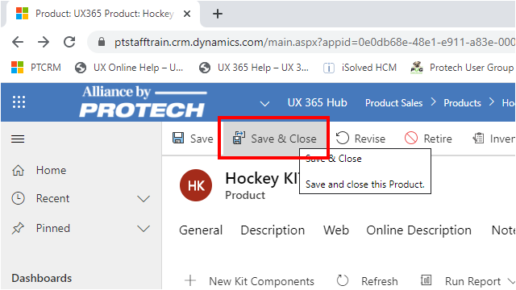
Task: Click the Save floppy disk icon
Action: tap(178, 138)
